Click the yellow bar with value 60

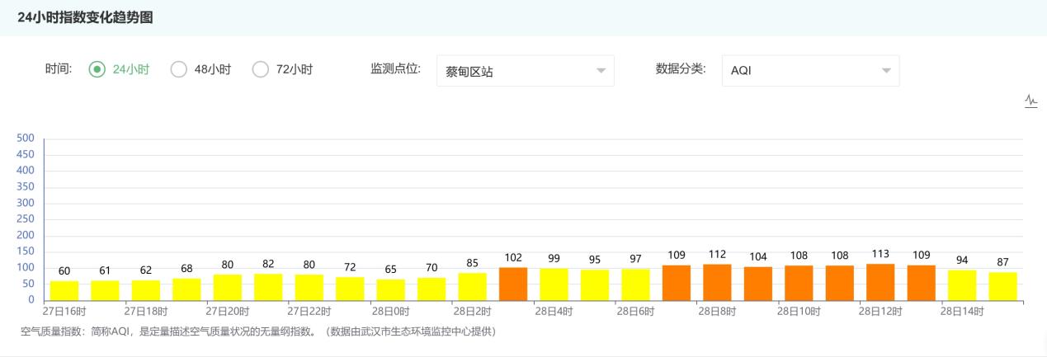pos(64,291)
